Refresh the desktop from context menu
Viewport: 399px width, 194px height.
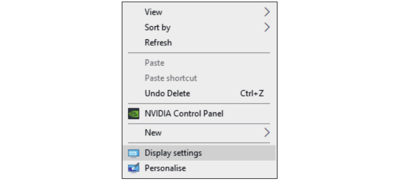click(158, 43)
